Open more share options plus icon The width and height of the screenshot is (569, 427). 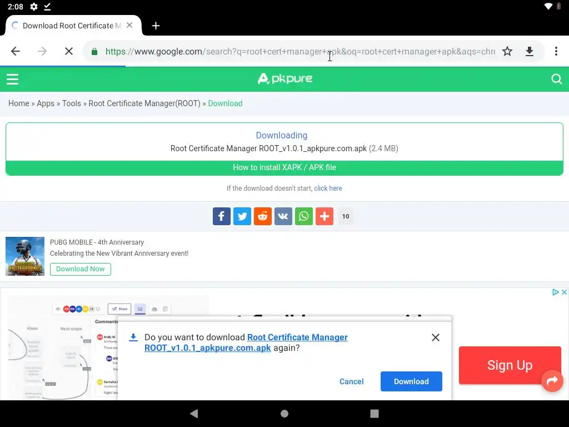pyautogui.click(x=325, y=216)
